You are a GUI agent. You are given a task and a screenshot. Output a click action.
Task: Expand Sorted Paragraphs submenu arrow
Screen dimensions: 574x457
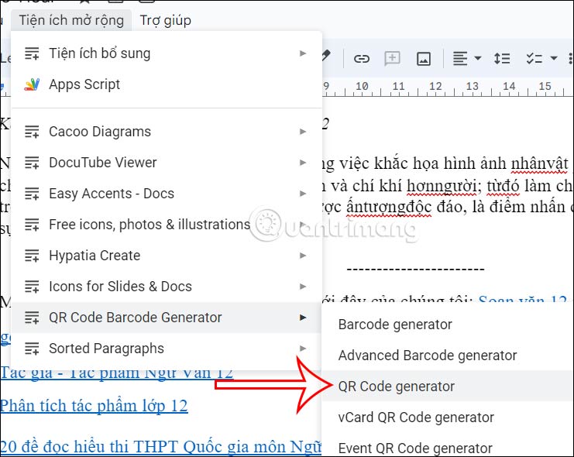pyautogui.click(x=303, y=349)
